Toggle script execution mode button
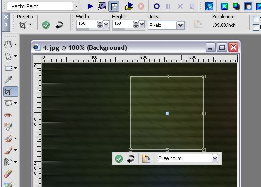Screen dimensions: 261x187 114,6
